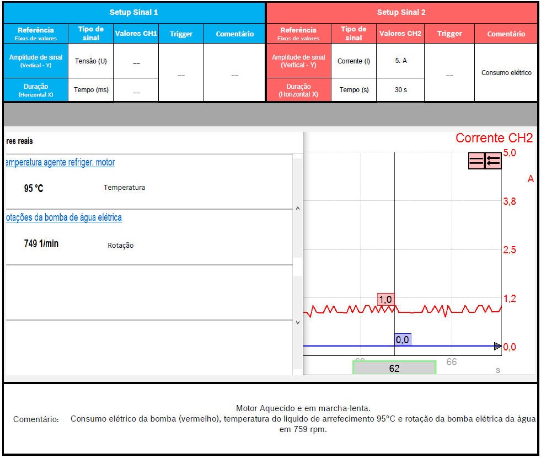Image resolution: width=541 pixels, height=458 pixels.
Task: Click the horizontal lines icon on the chart
Action: click(x=476, y=161)
